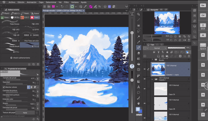Click the lock layer icon
Image resolution: width=208 pixels, height=121 pixels.
click(x=167, y=52)
